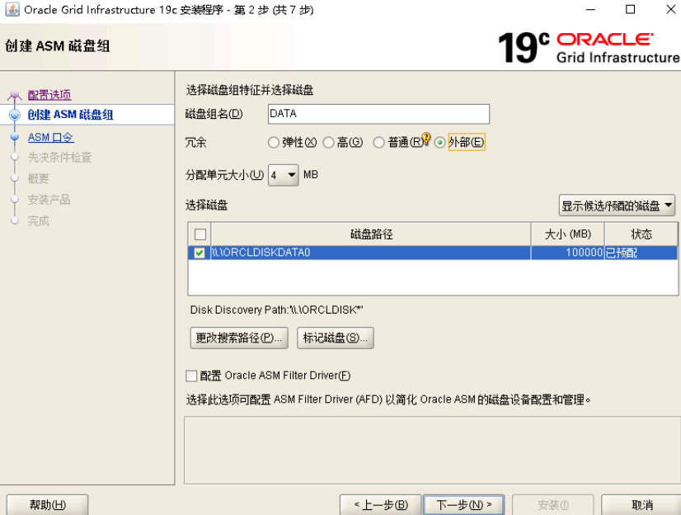Select the 高(G) redundancy radio button
681x515 pixels.
point(328,143)
